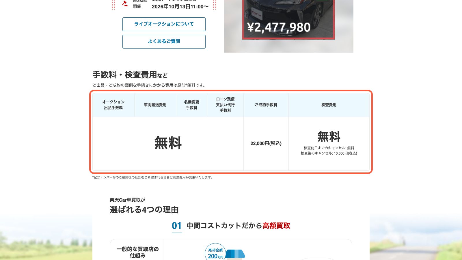Click 検査前日までのキャンセル: 無料 text
The width and height of the screenshot is (462, 260).
[x=329, y=148]
